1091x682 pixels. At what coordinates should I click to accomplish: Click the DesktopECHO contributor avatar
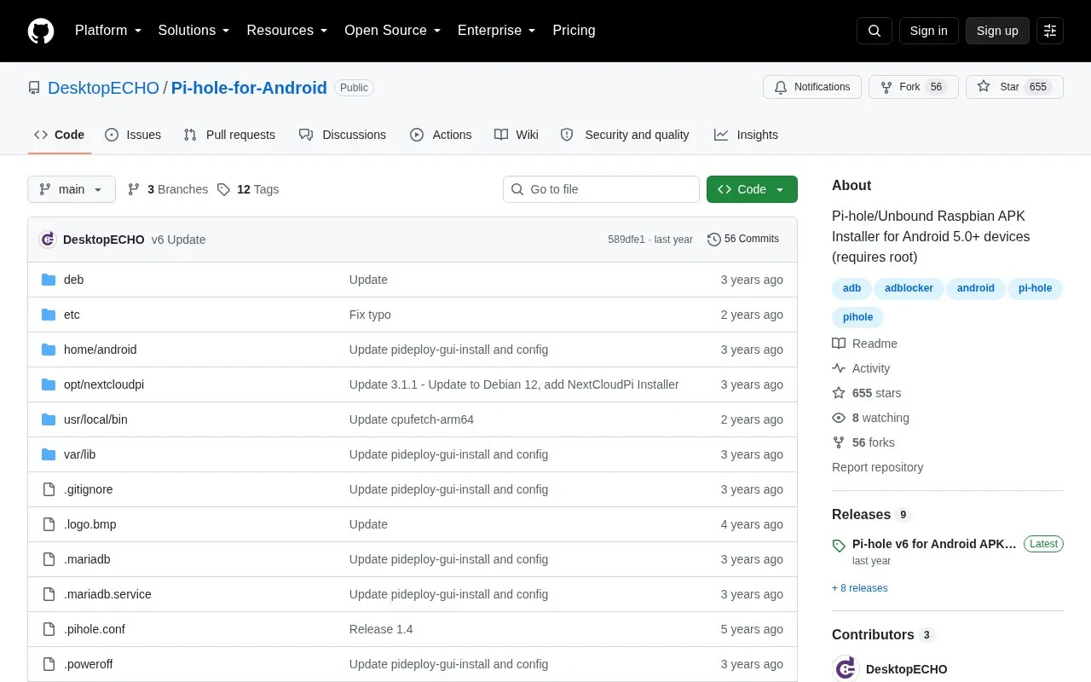point(846,669)
